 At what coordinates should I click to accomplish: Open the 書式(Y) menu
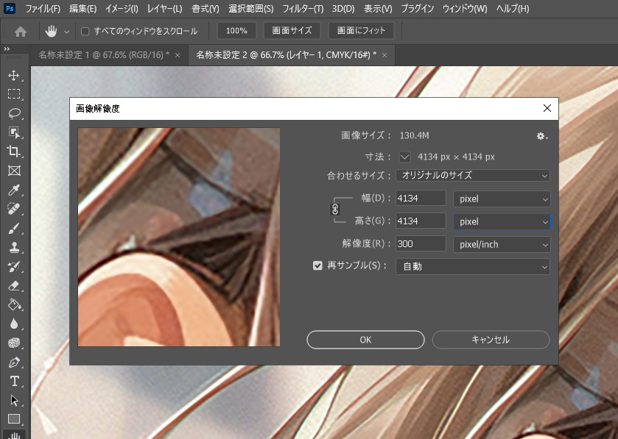[205, 9]
